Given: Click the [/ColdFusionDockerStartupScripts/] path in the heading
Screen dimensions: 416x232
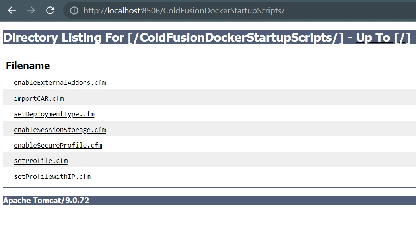Looking at the screenshot, I should pyautogui.click(x=235, y=38).
